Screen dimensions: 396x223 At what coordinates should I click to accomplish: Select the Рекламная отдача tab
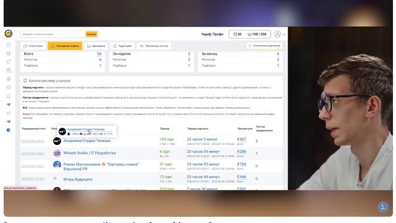click(65, 46)
